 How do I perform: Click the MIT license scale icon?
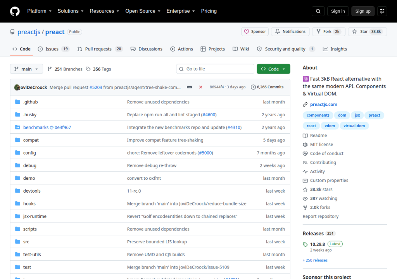[305, 145]
